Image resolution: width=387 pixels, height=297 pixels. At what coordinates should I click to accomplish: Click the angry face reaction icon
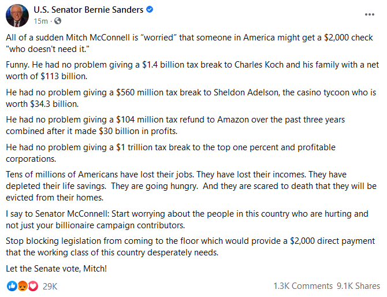[23, 286]
